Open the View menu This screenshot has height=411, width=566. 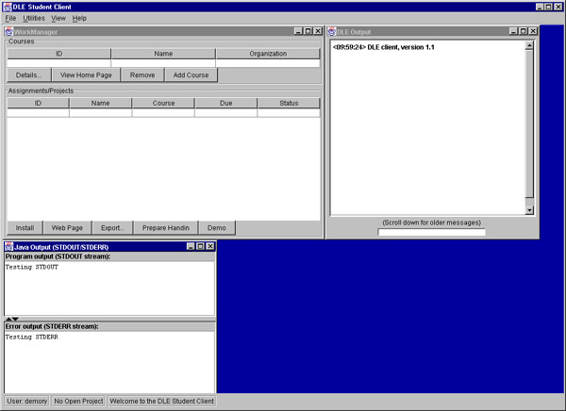tap(58, 18)
